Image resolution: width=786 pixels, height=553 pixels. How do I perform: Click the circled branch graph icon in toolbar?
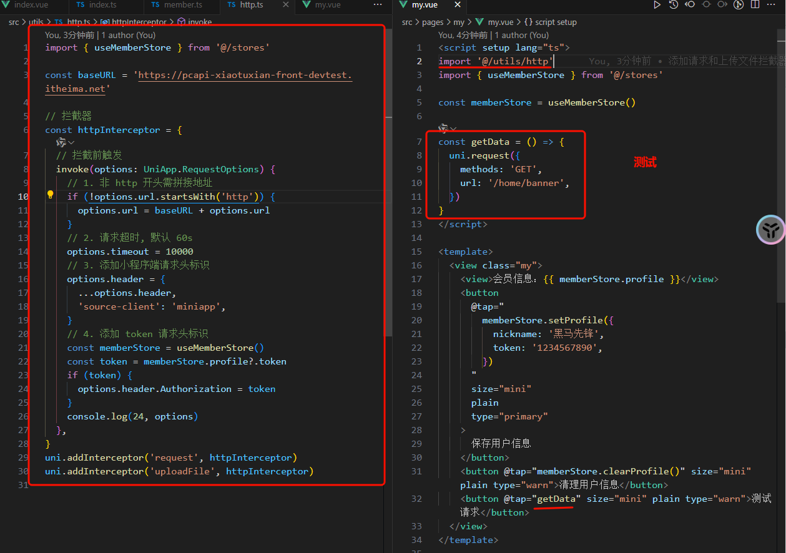pos(739,5)
